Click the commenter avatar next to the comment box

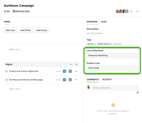coord(88,87)
